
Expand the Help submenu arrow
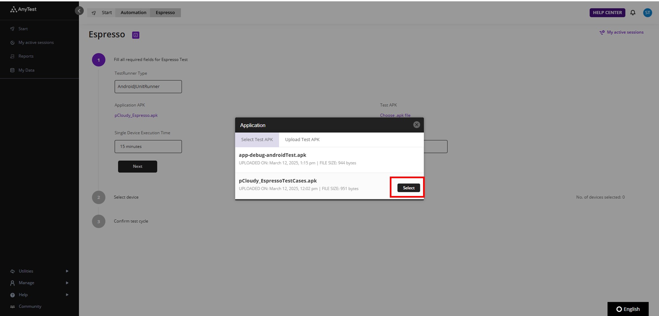pyautogui.click(x=67, y=295)
